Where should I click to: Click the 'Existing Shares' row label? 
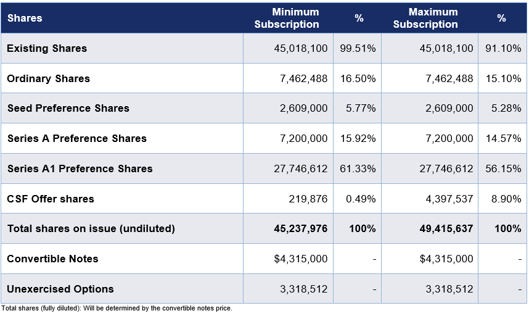tap(47, 48)
